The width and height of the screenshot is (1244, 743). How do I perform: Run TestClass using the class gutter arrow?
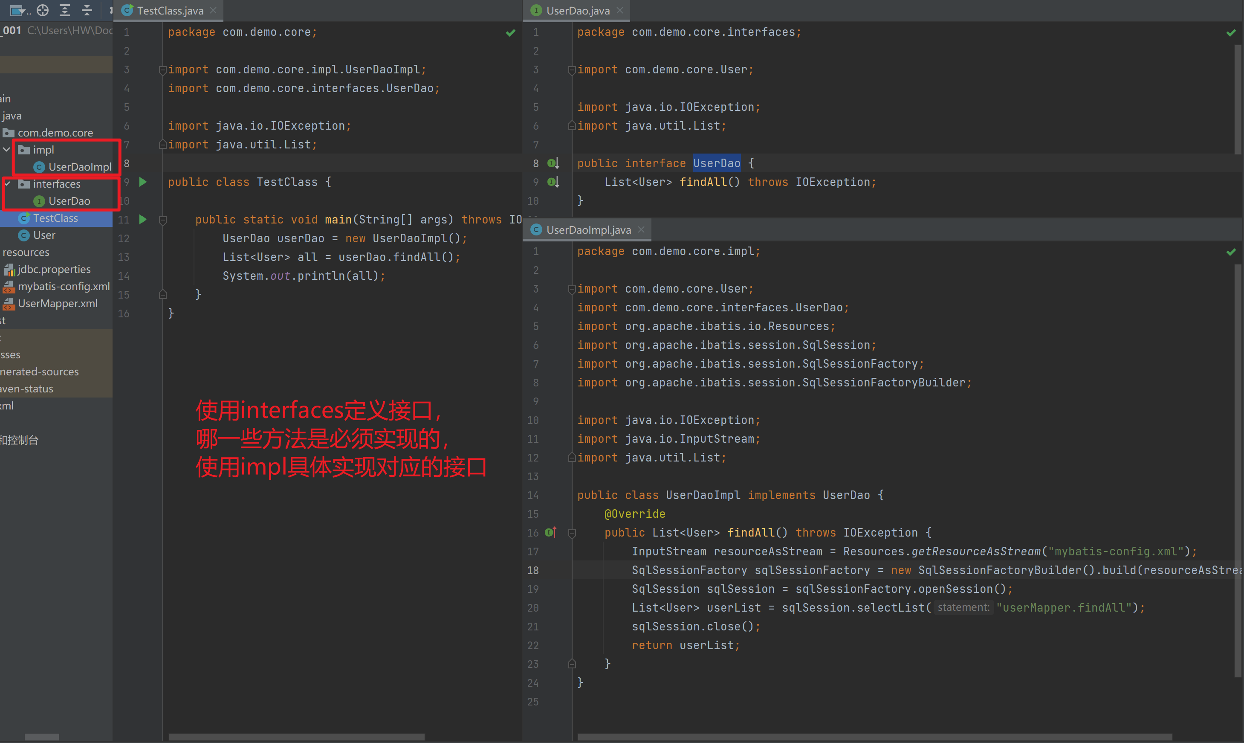tap(143, 182)
